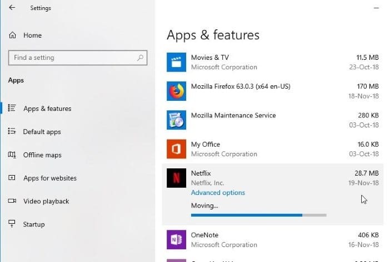The image size is (389, 262).
Task: Click the 406 KB OneNote size
Action: (x=368, y=235)
